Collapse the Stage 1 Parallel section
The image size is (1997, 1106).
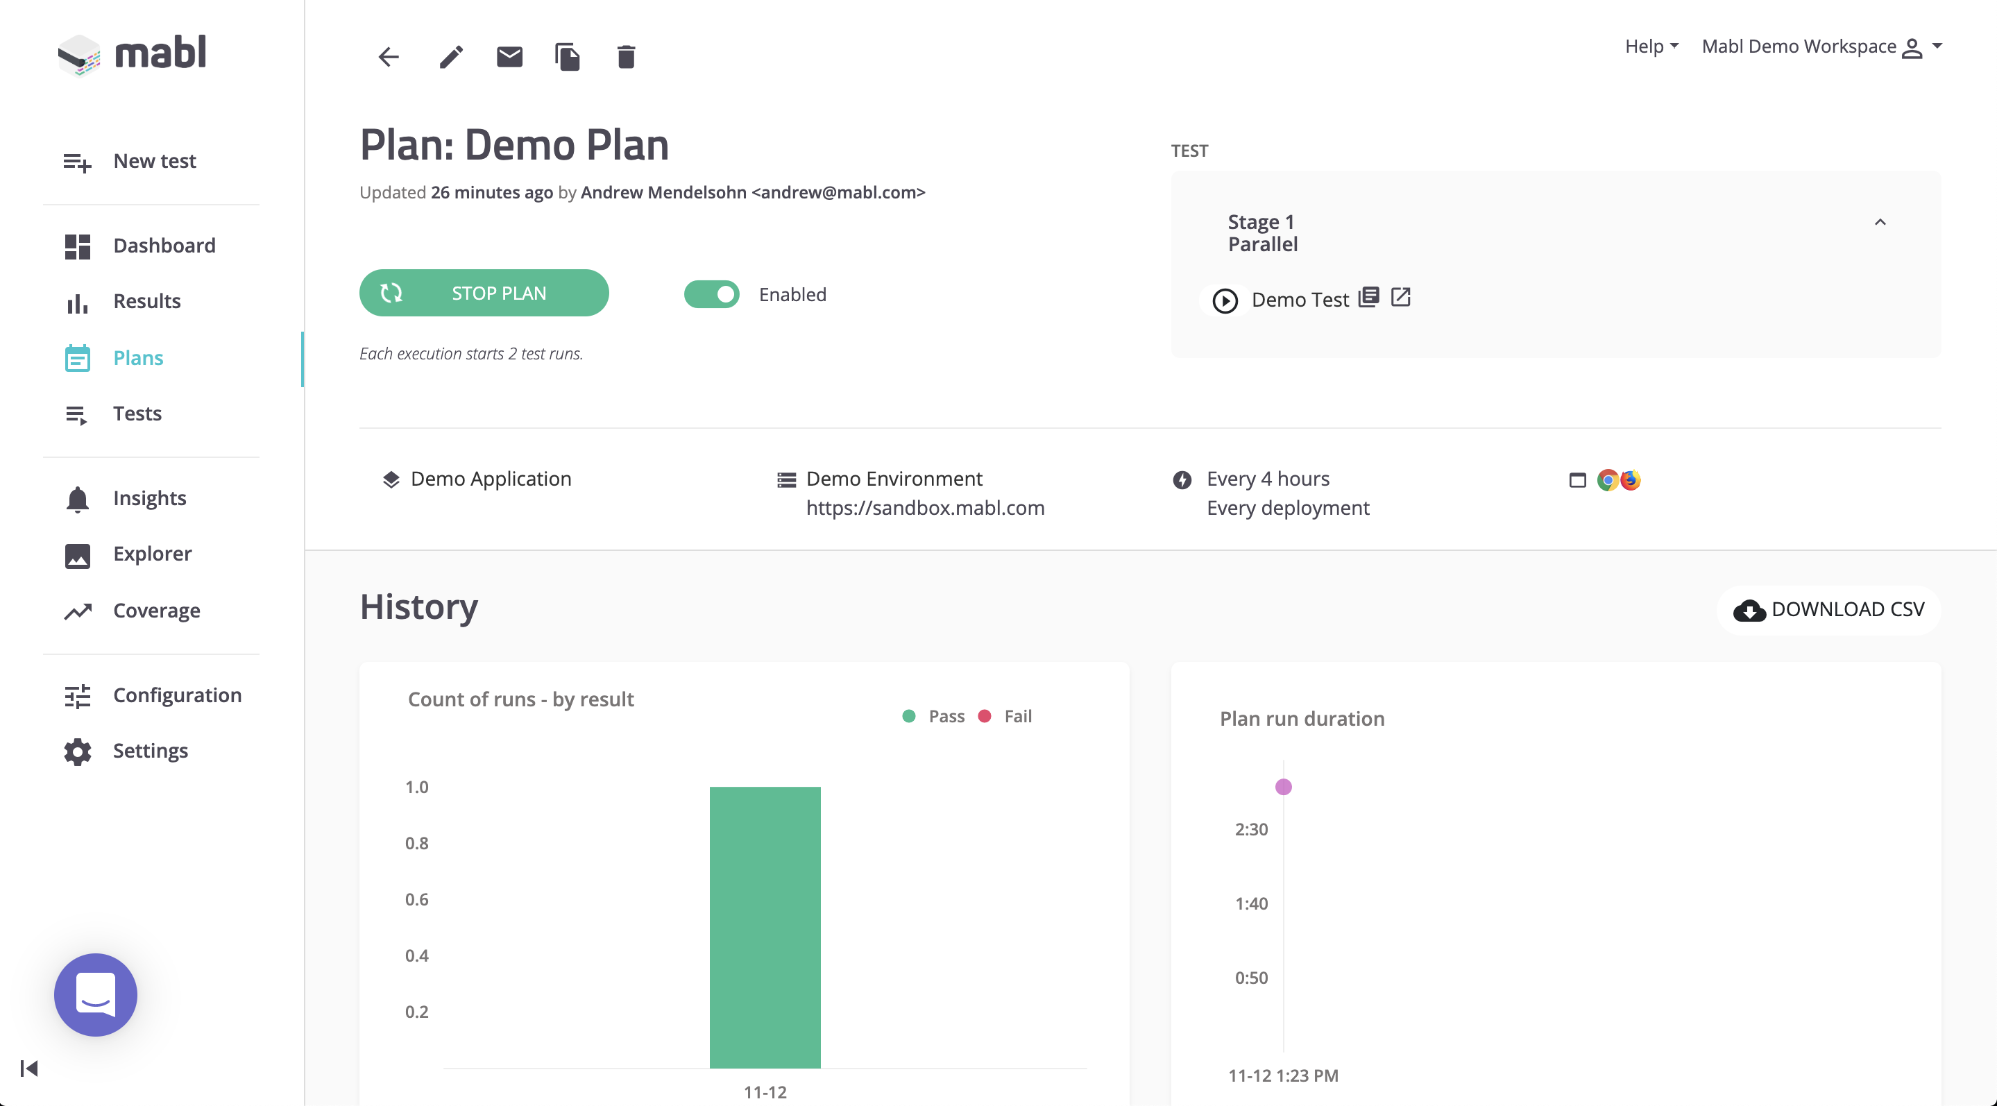1880,223
